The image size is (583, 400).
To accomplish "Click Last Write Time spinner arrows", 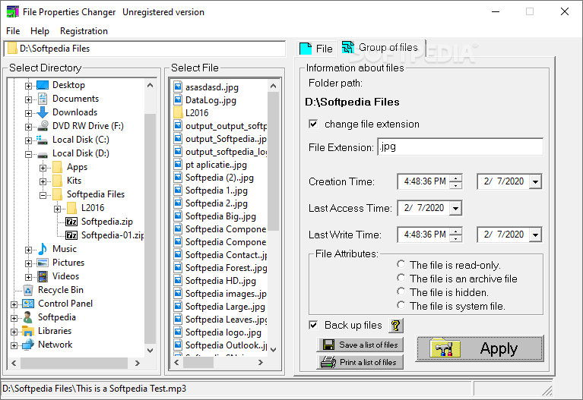I will 456,235.
